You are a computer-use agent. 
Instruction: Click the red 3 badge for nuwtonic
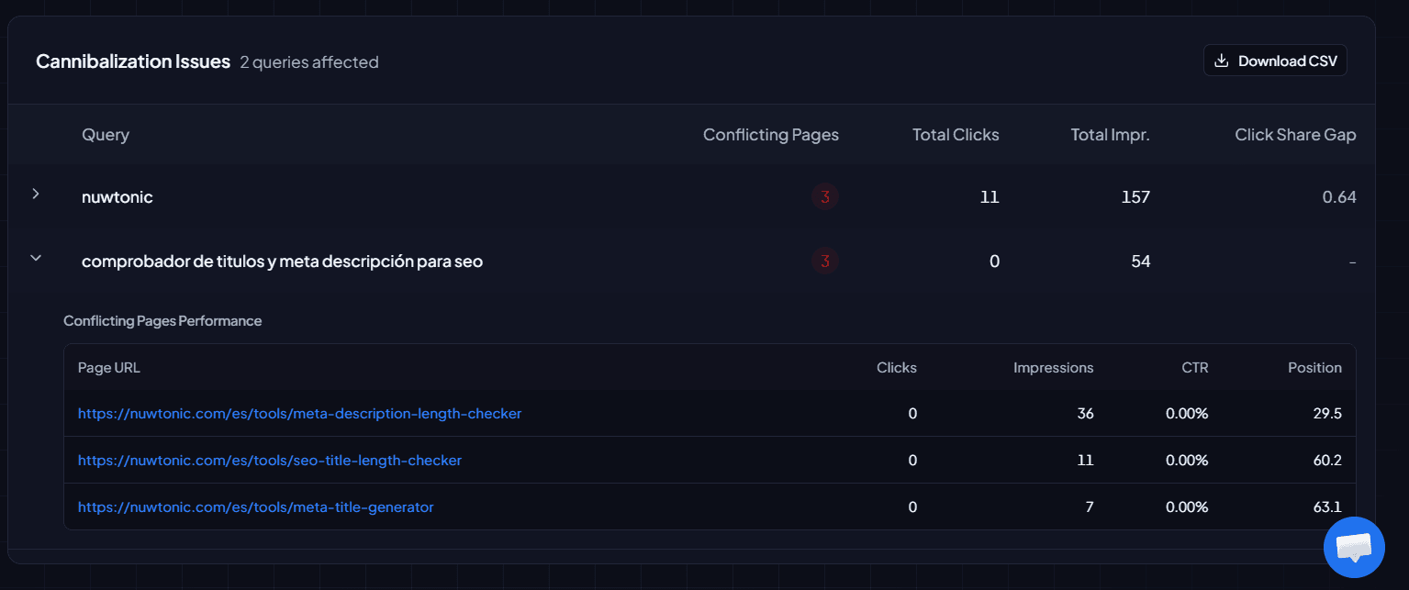tap(824, 197)
